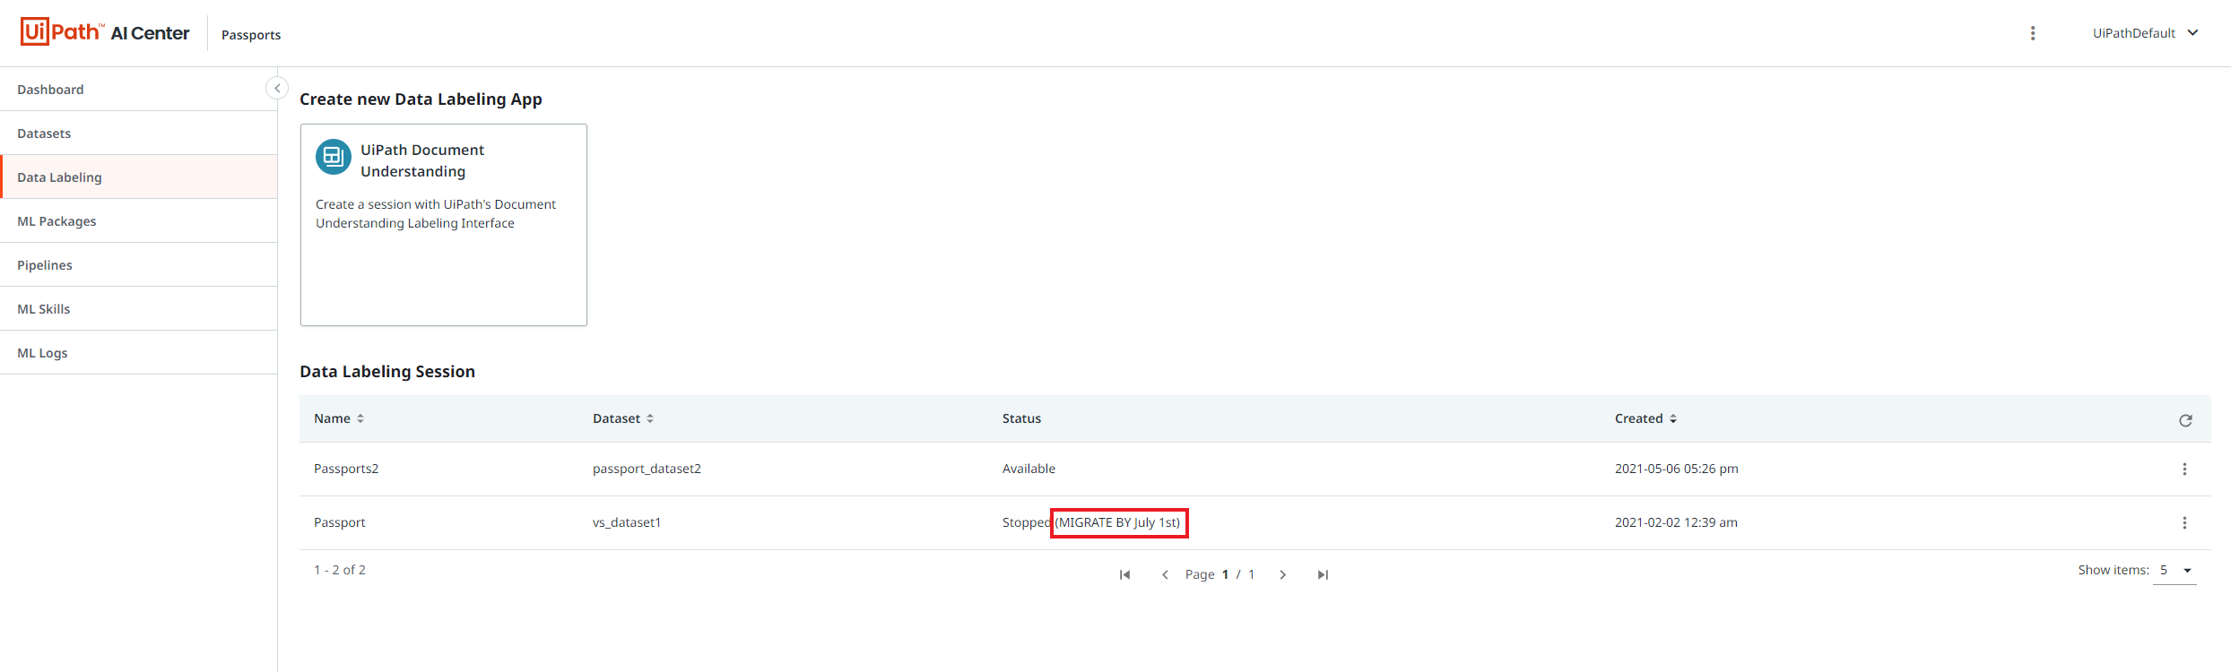Expand the UiPathDefault tenant dropdown
Image resolution: width=2231 pixels, height=672 pixels.
(x=2145, y=33)
